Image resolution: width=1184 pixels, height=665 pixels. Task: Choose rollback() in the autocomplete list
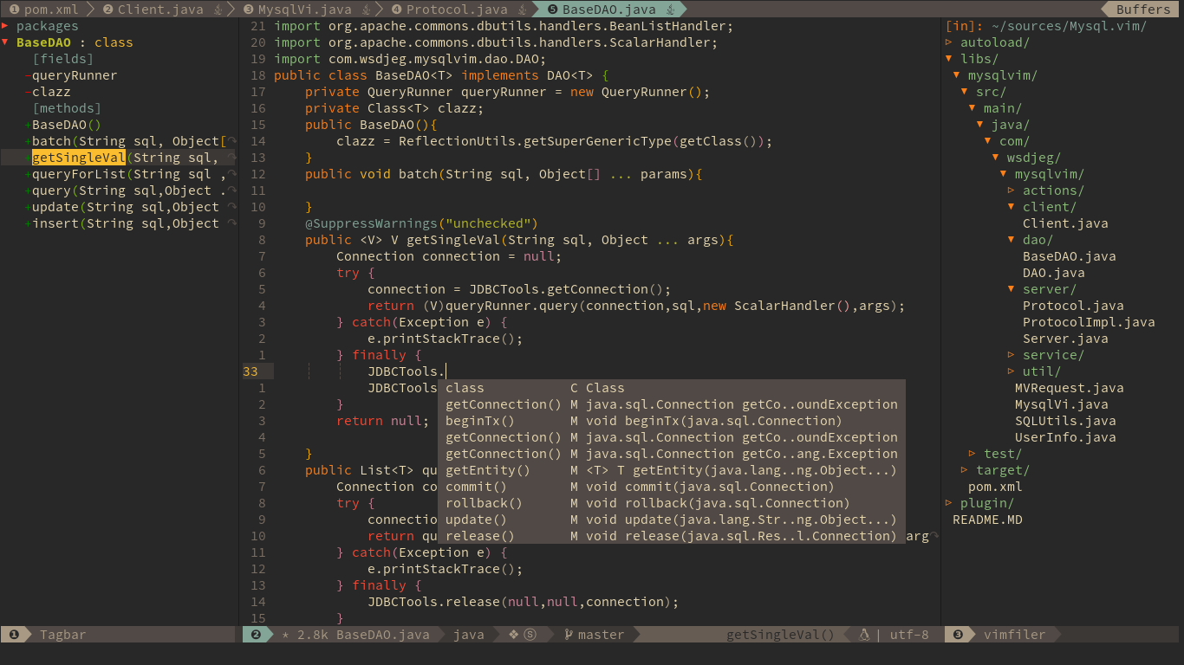coord(484,503)
